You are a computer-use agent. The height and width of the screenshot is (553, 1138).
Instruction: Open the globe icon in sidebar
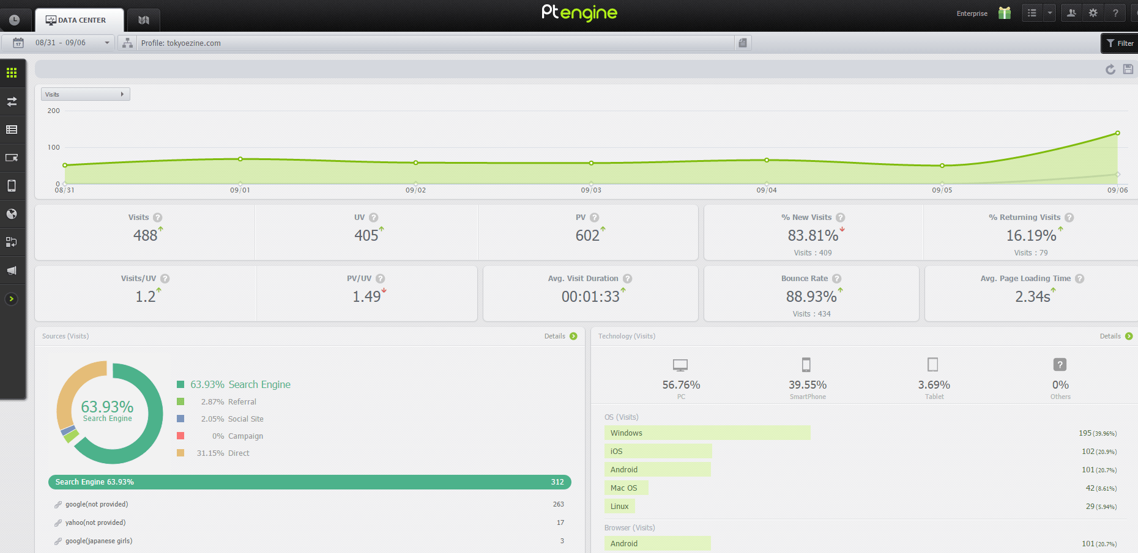coord(12,214)
